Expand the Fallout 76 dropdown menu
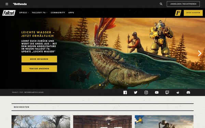 click(x=40, y=13)
